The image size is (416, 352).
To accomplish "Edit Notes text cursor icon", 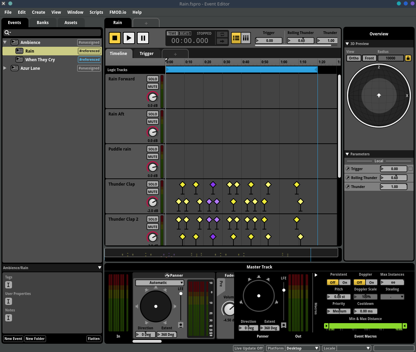I will pos(9,318).
